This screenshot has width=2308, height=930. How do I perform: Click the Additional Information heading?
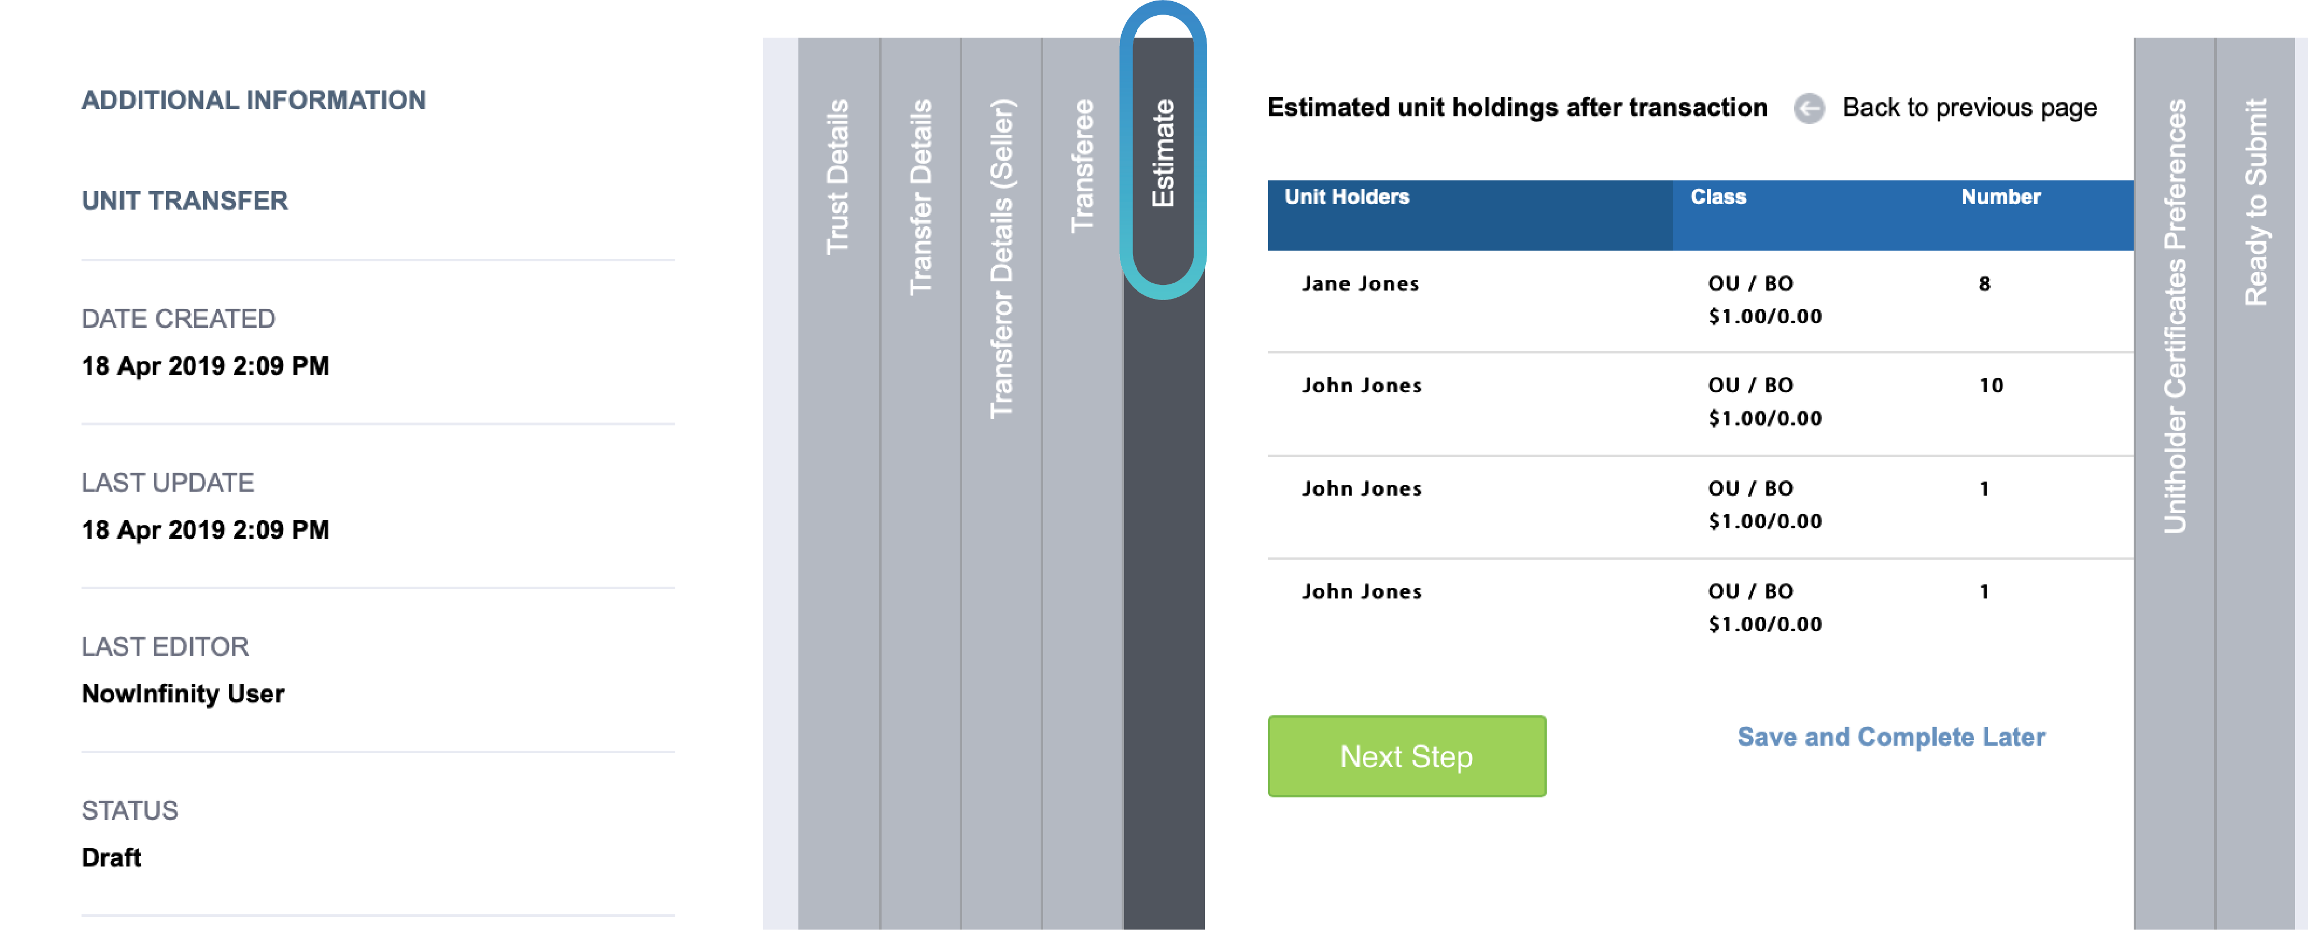[x=254, y=100]
